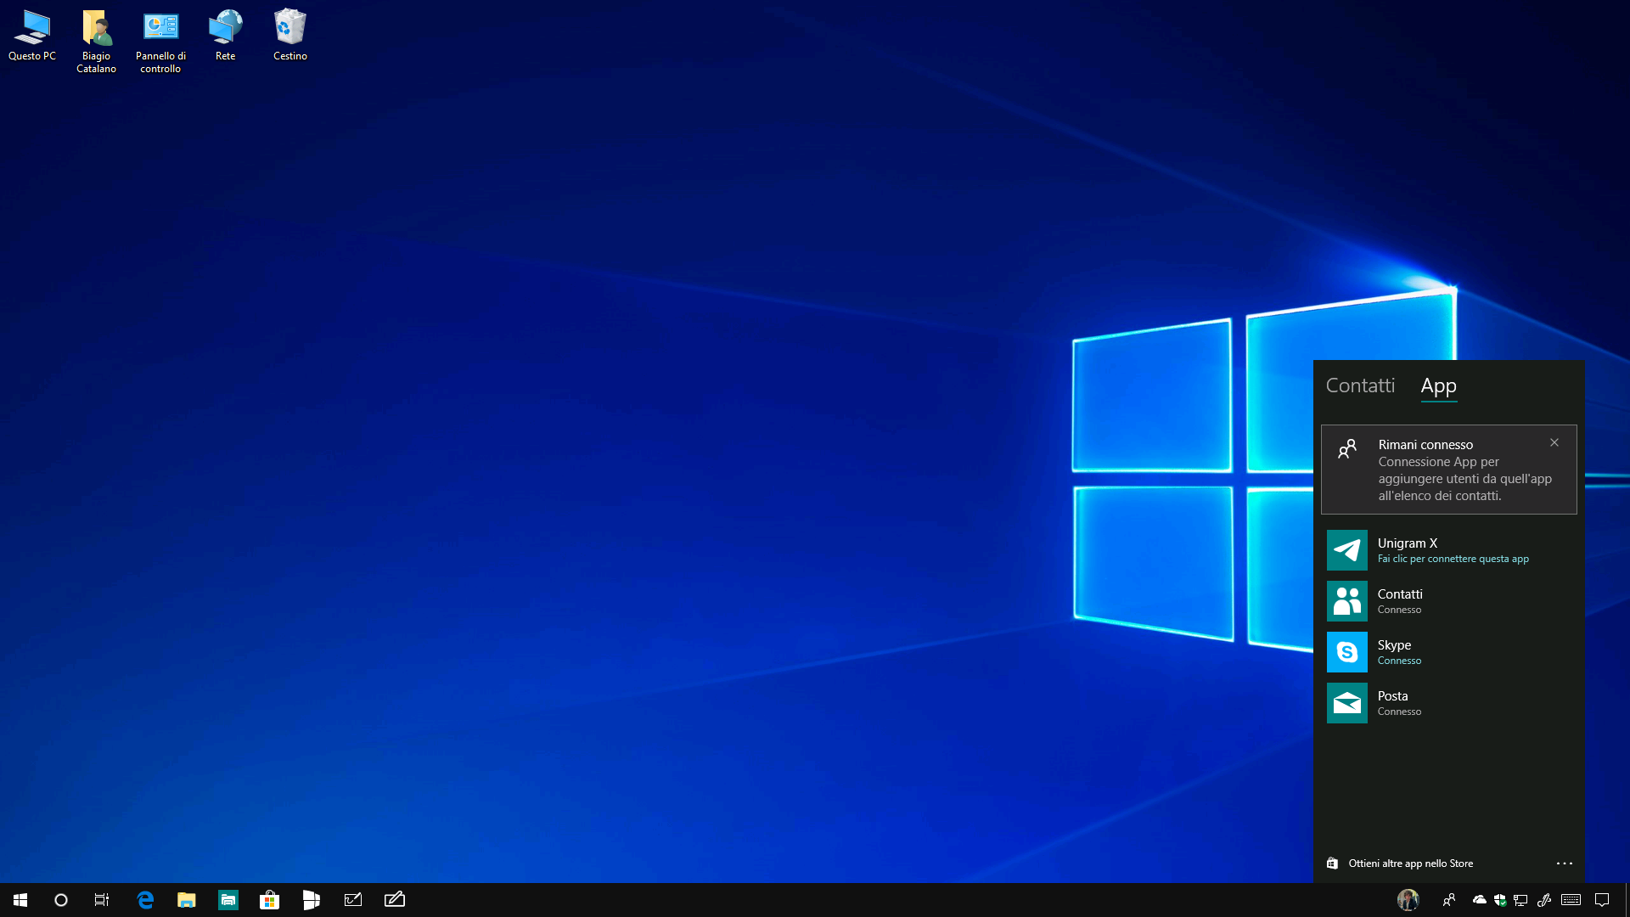Toggle the People button in taskbar
1630x917 pixels.
click(1449, 900)
